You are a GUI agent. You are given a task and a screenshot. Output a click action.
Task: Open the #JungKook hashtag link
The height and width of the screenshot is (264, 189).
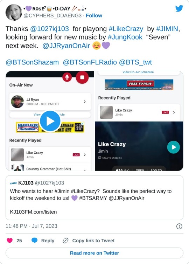point(125,37)
